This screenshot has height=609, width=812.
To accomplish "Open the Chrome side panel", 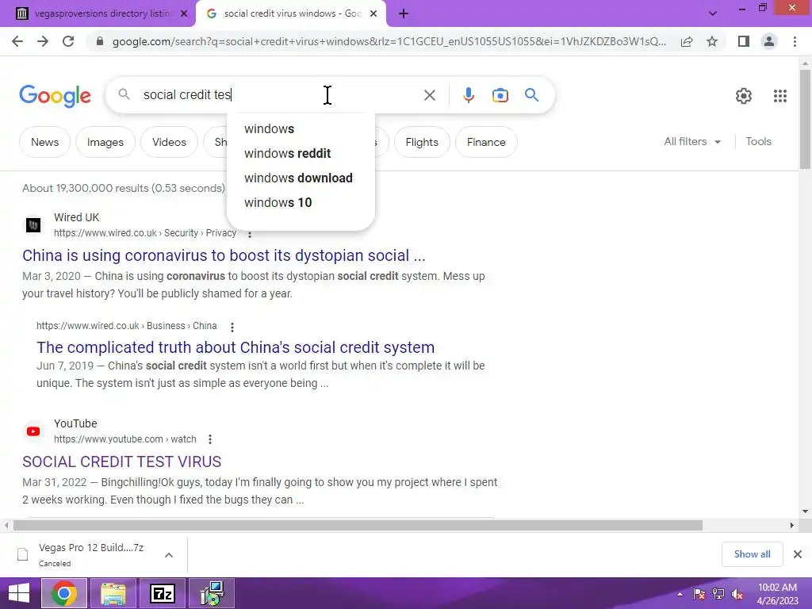I will (744, 41).
